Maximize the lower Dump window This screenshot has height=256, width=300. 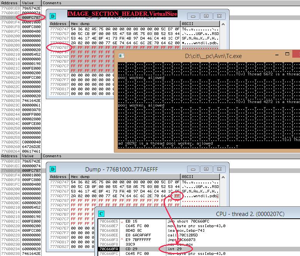pos(206,169)
